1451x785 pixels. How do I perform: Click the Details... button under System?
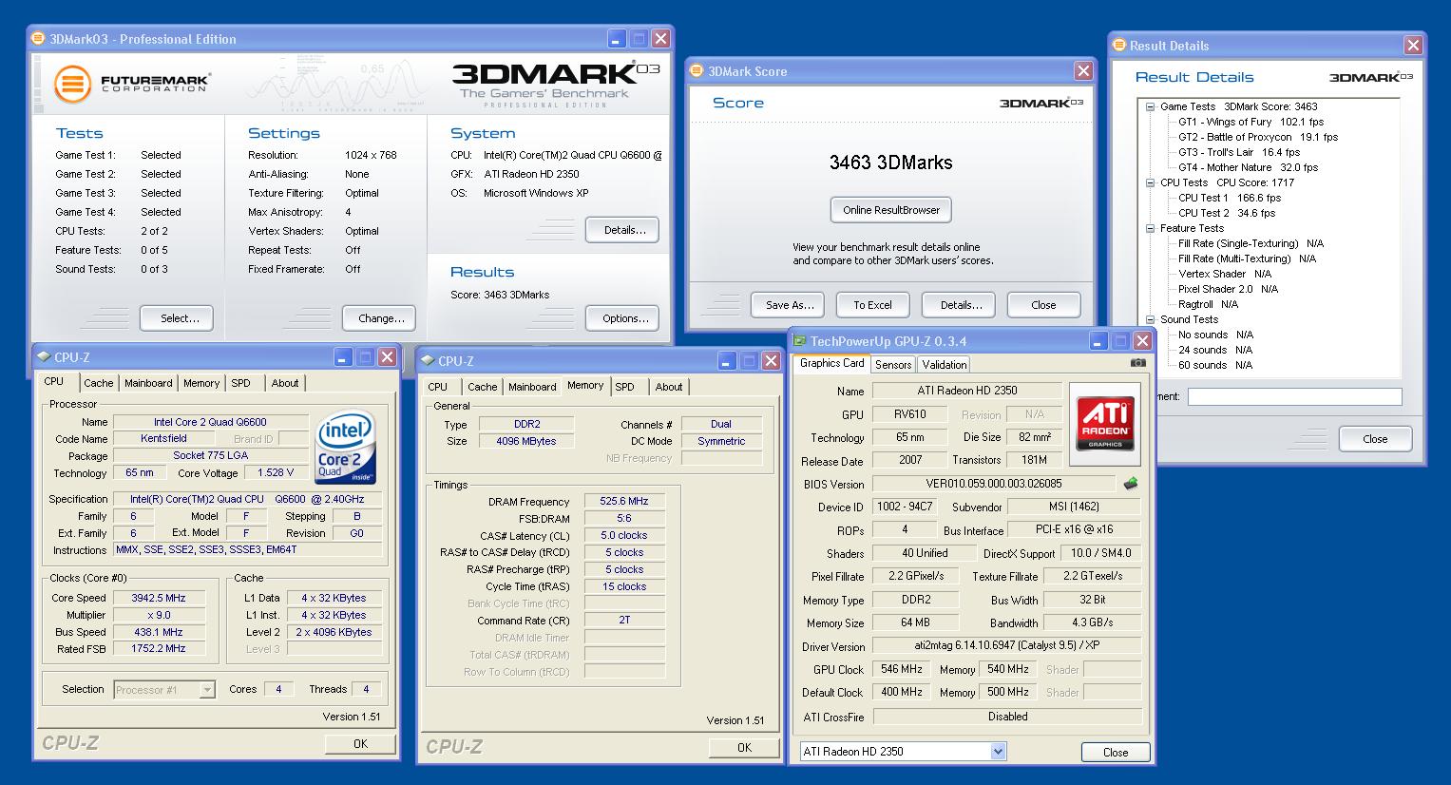tap(622, 230)
